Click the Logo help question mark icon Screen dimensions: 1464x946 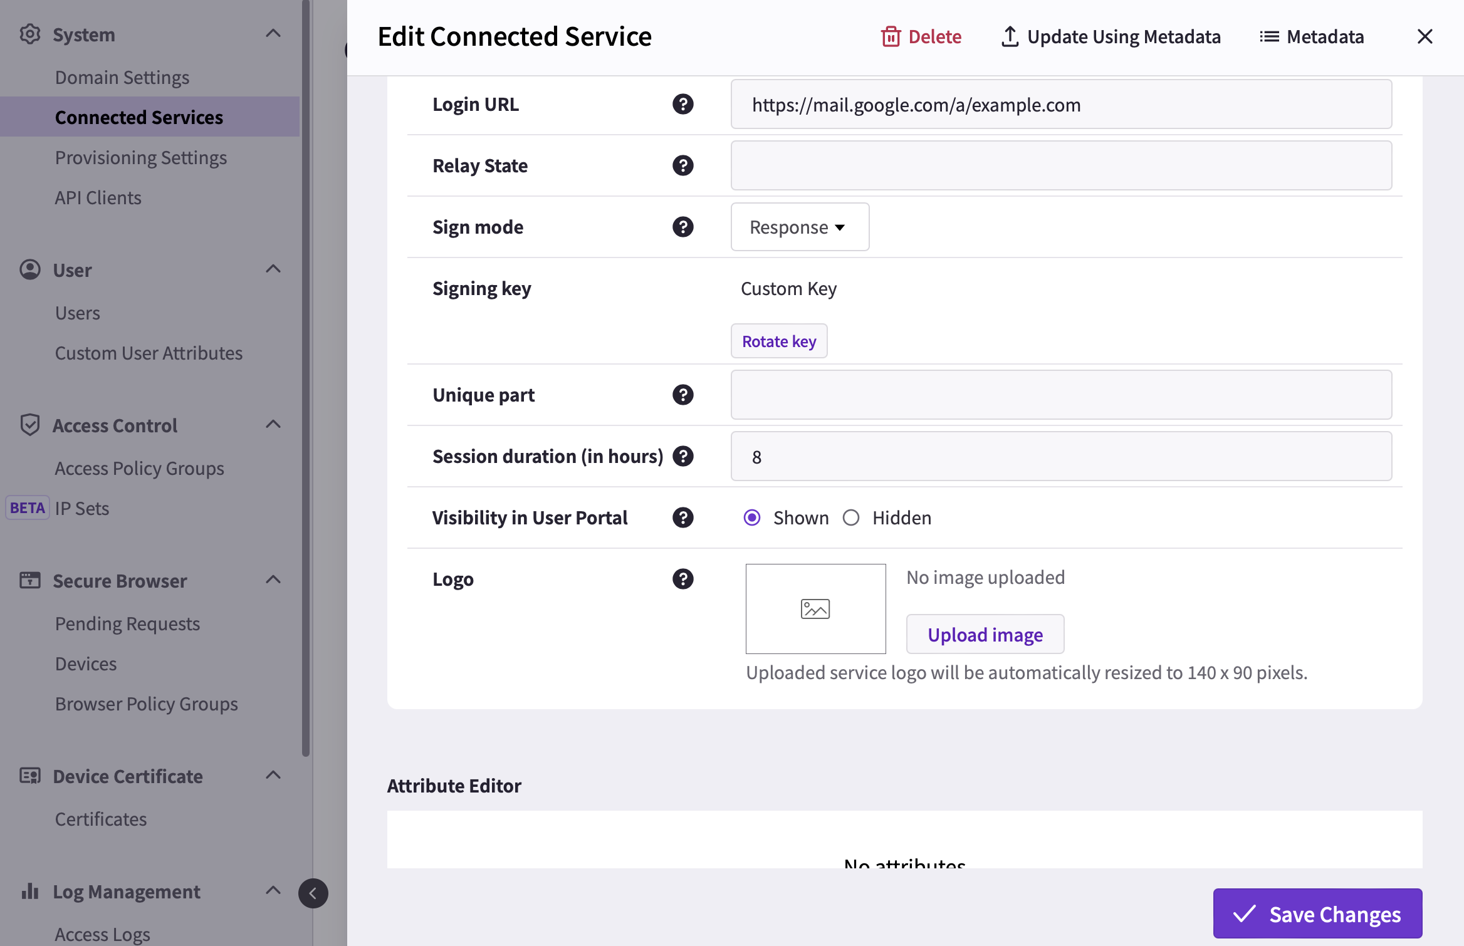pyautogui.click(x=682, y=579)
